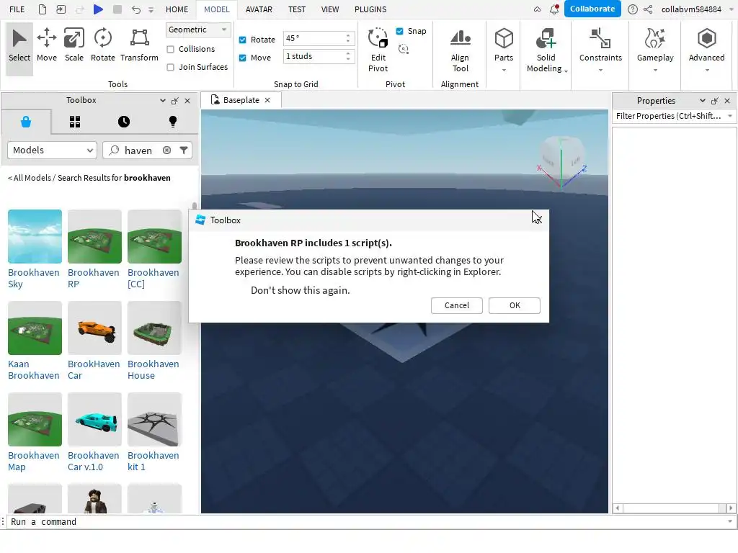The image size is (738, 553).
Task: Open the account dropdown beside collabvm584884
Action: [x=732, y=9]
